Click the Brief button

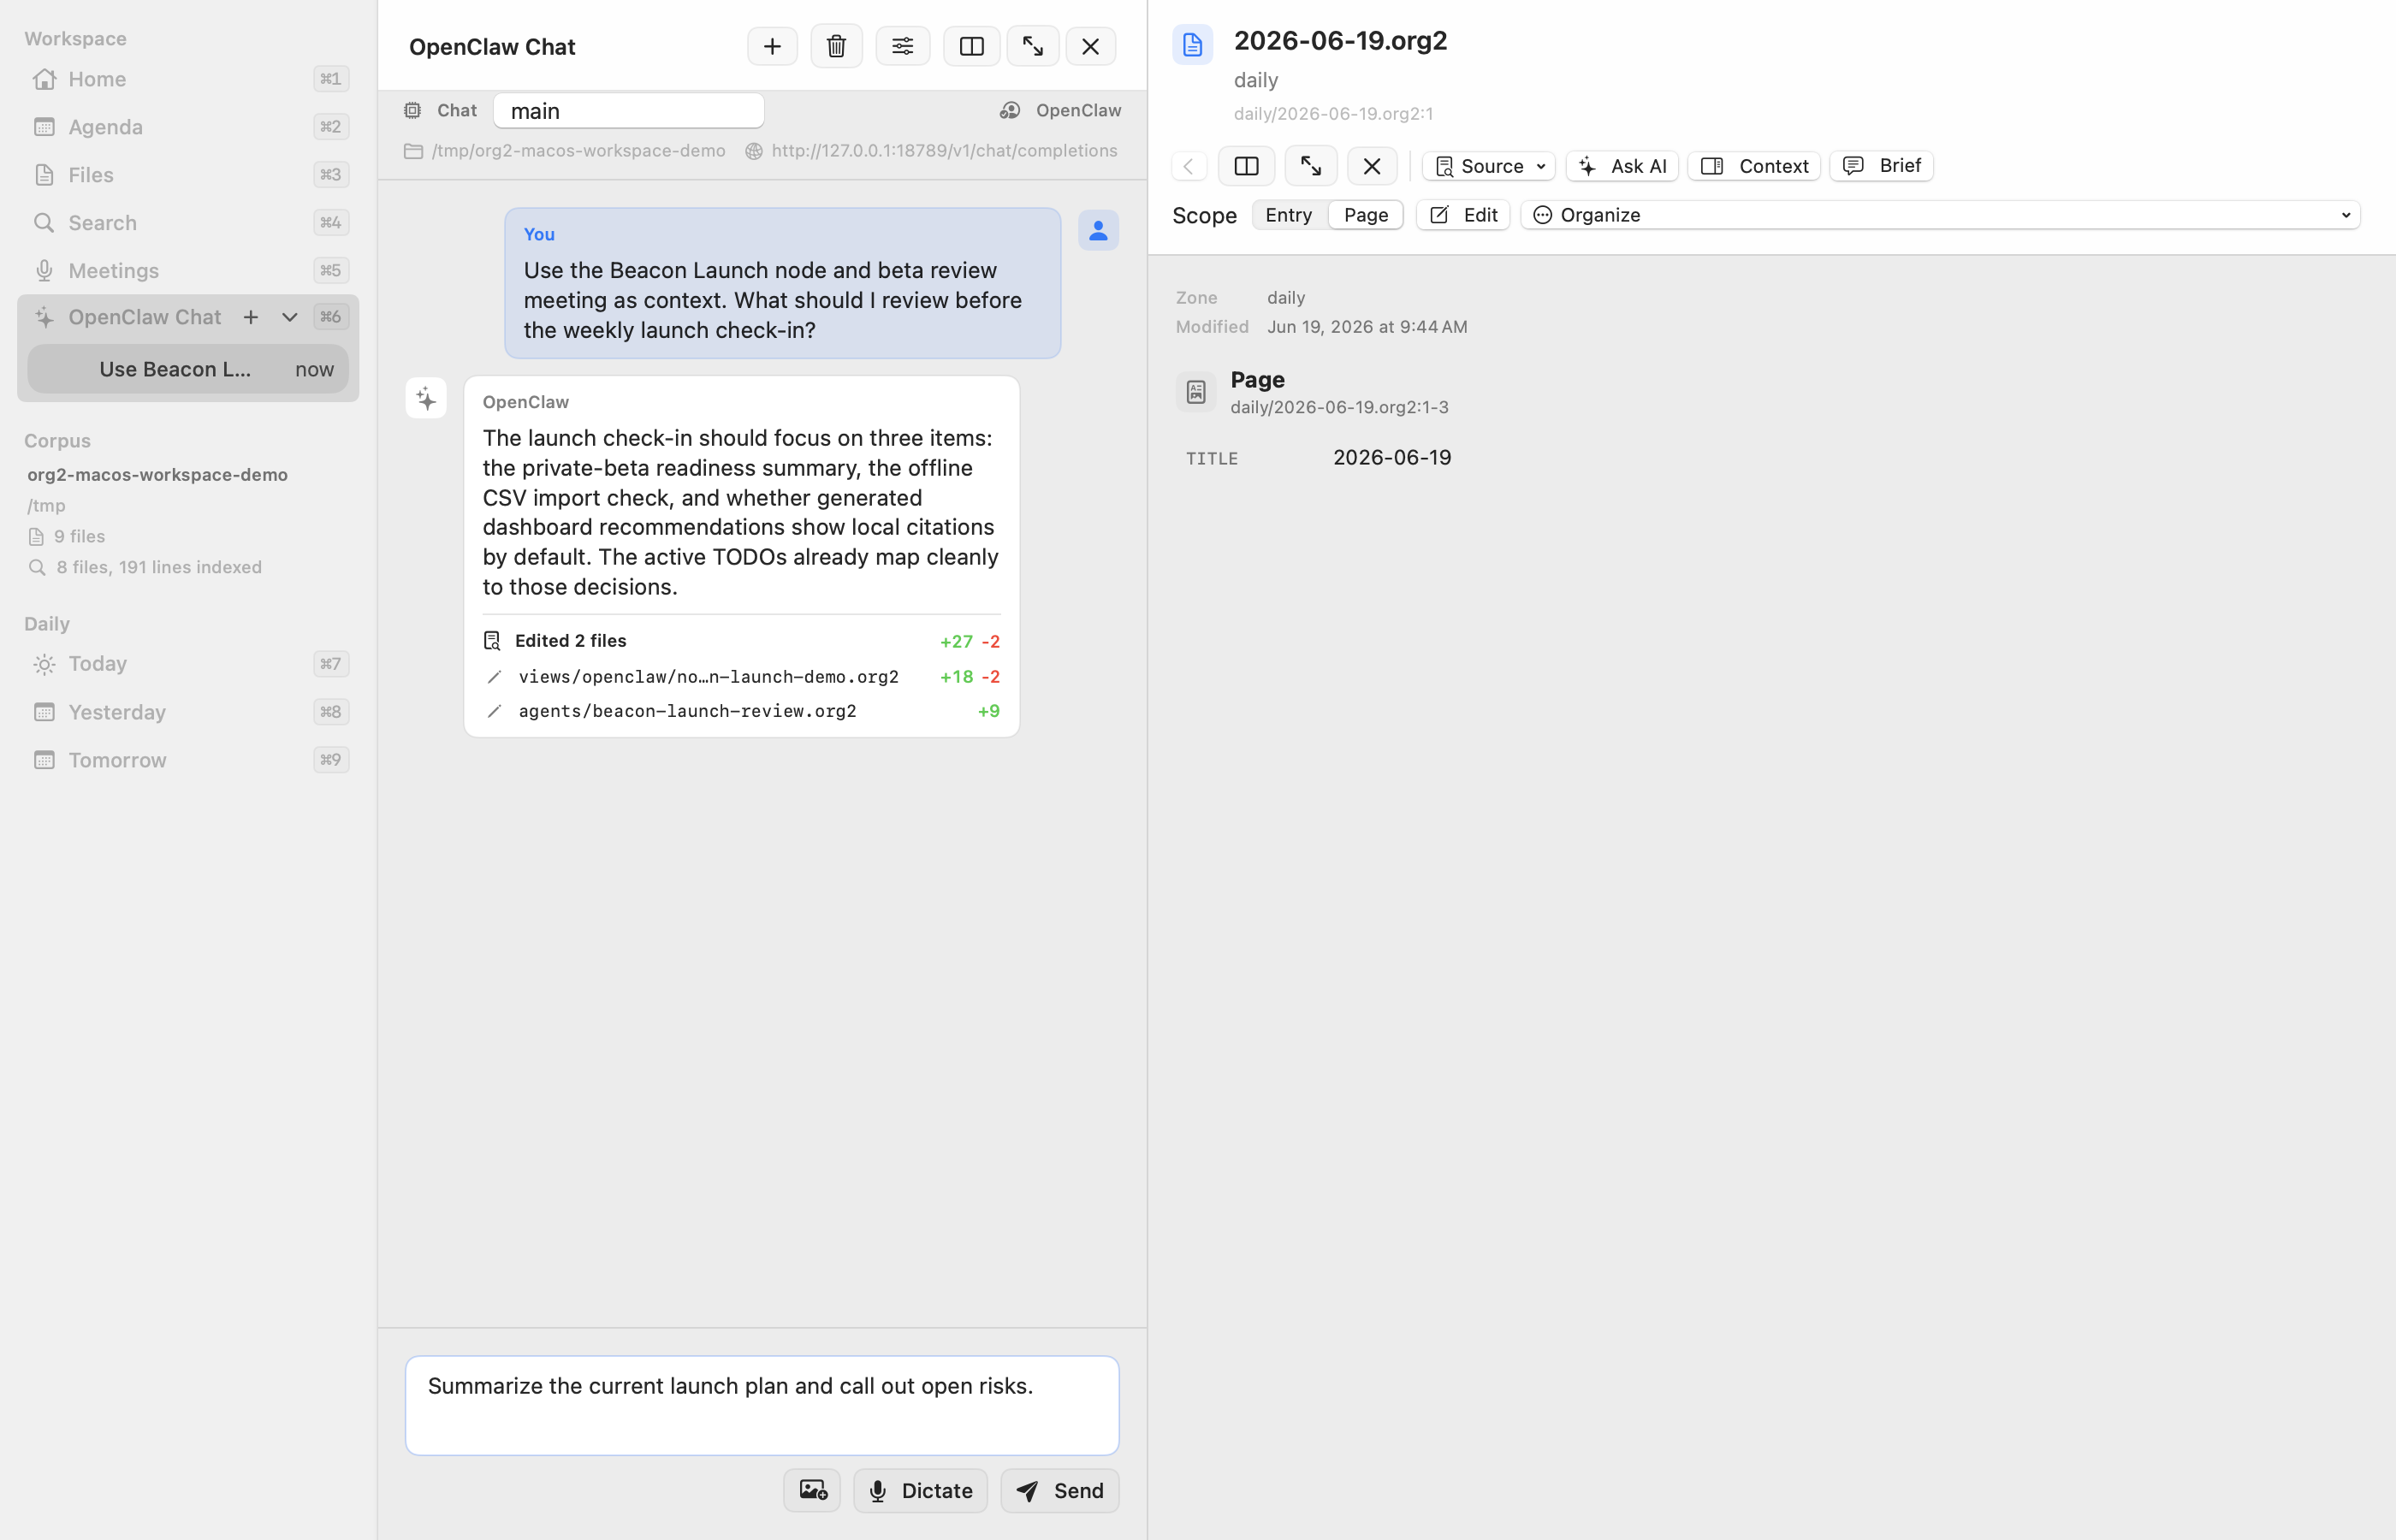click(1881, 166)
